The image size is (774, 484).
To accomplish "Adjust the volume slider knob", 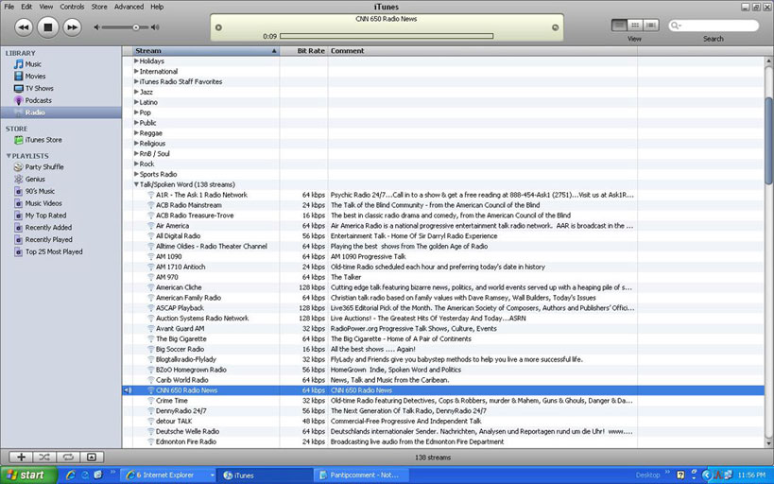I will click(x=136, y=27).
